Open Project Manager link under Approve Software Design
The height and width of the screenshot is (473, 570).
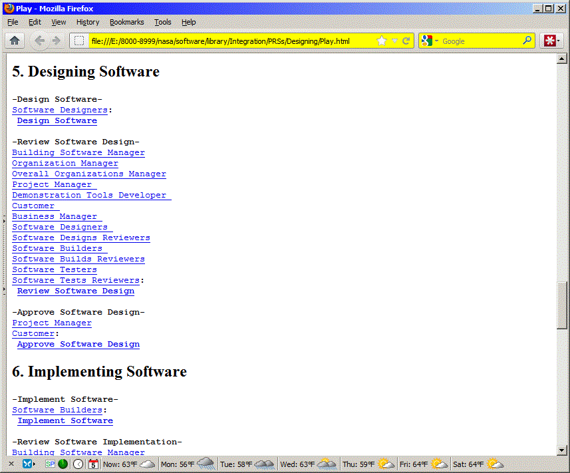[x=52, y=323]
